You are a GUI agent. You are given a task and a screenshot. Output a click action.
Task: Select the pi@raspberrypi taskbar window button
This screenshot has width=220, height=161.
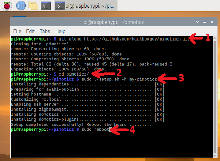point(86,6)
